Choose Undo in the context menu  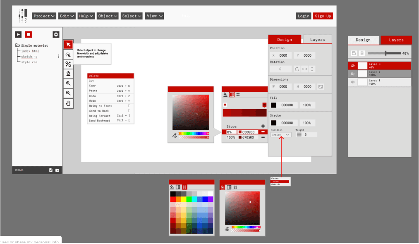point(110,96)
